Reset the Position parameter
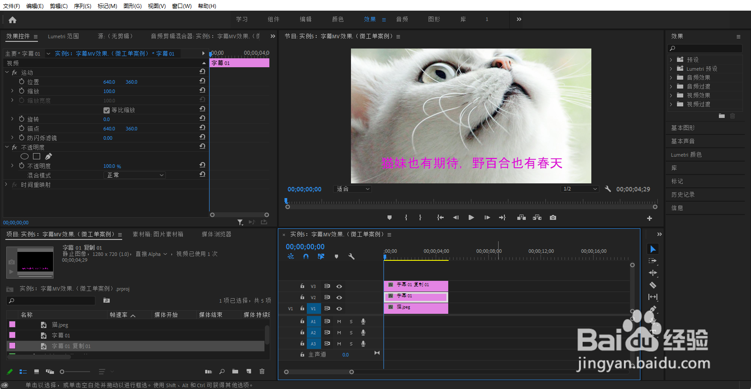 point(202,81)
